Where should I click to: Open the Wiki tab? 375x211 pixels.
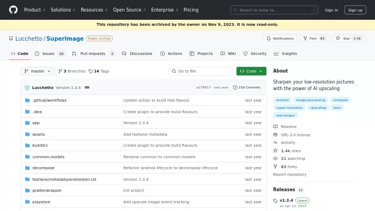click(x=228, y=54)
